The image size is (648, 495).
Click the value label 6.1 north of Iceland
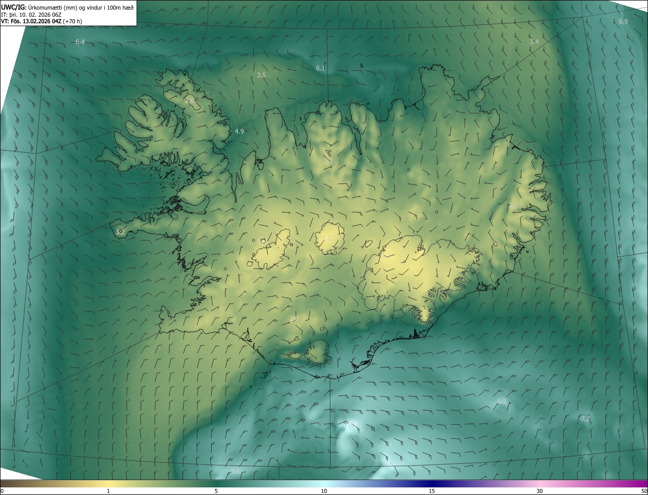point(320,68)
